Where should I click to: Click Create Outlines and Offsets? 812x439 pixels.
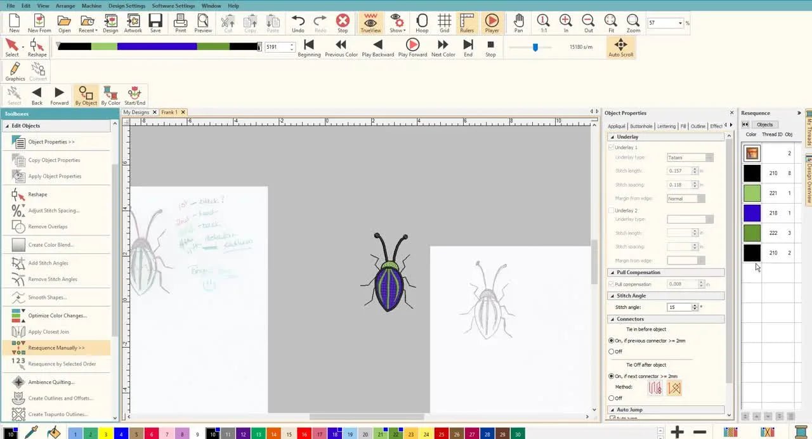coord(60,398)
